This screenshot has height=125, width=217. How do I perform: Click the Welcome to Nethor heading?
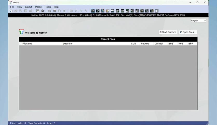(x=36, y=33)
